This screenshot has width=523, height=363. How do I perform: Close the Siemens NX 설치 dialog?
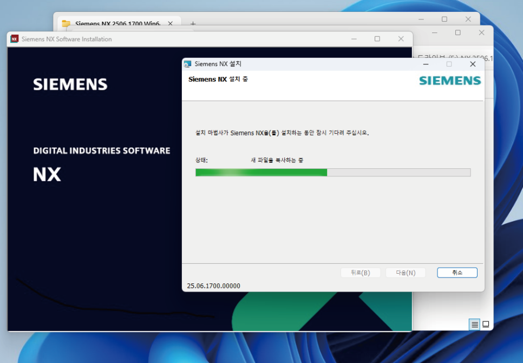473,64
